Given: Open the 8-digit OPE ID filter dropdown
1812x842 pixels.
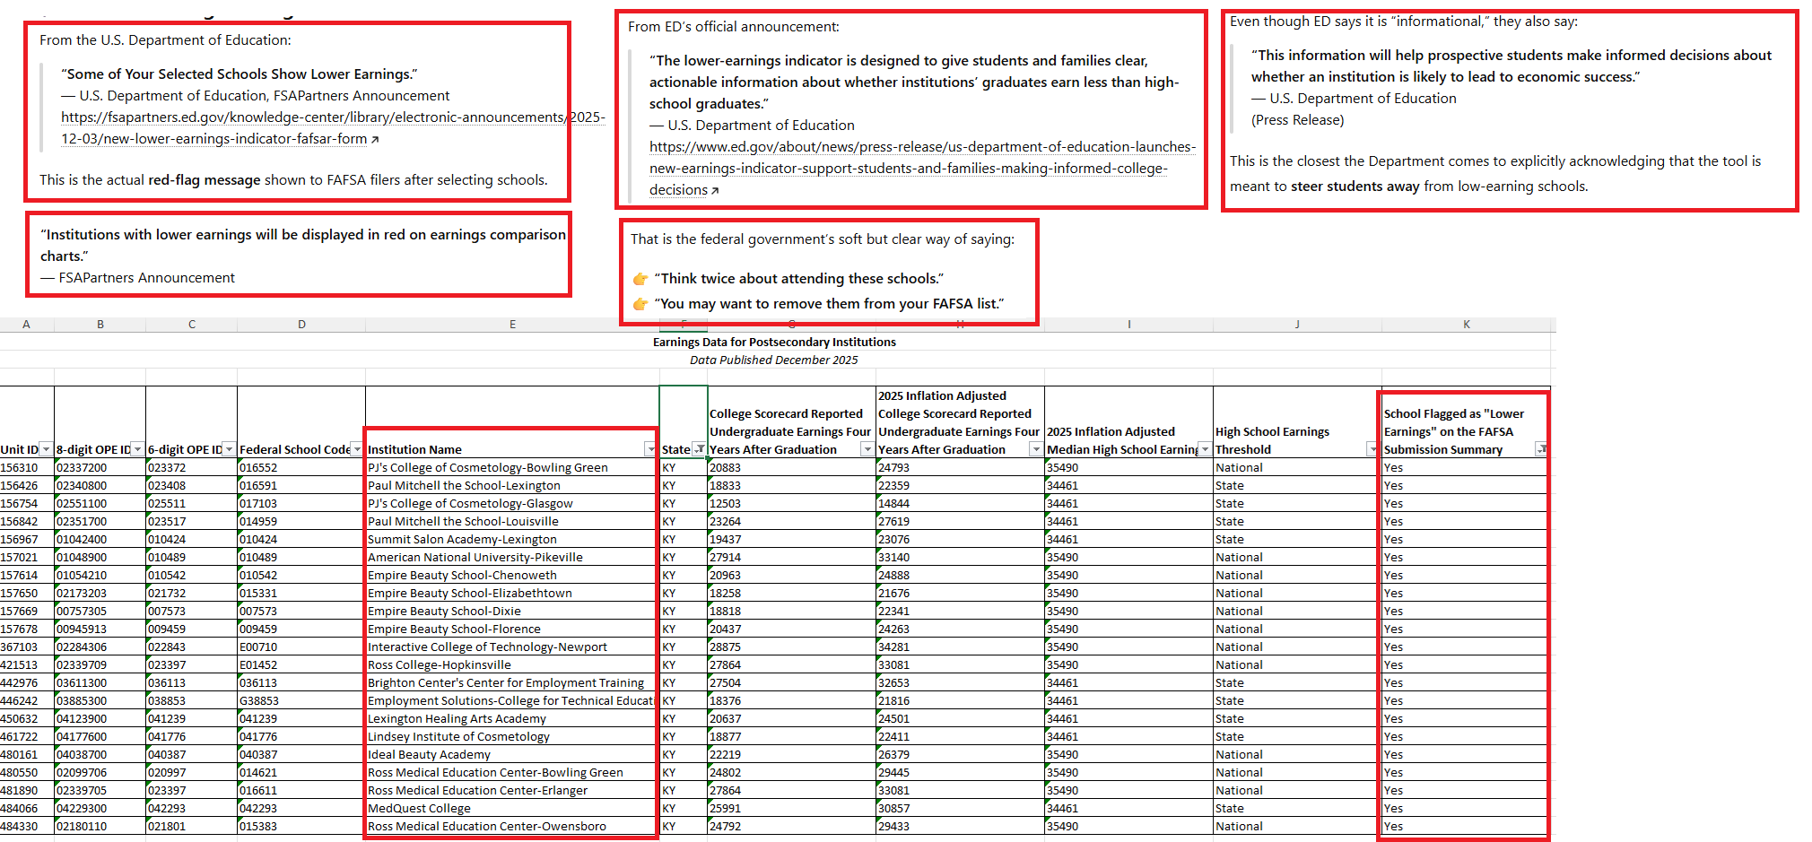Looking at the screenshot, I should click(x=137, y=449).
